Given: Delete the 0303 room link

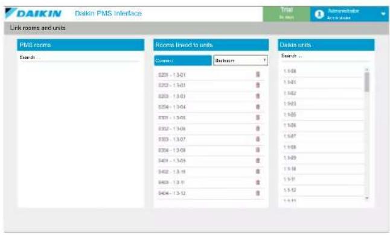Looking at the screenshot, I should [x=258, y=139].
